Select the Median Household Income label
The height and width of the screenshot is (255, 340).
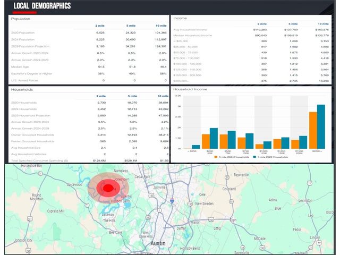pos(192,36)
